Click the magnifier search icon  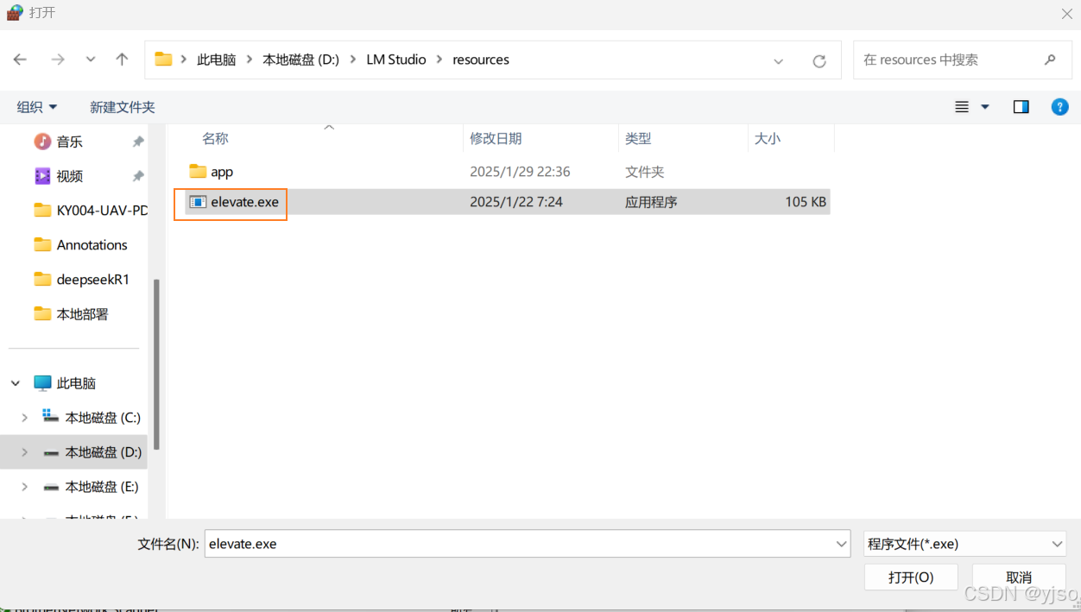coord(1050,60)
